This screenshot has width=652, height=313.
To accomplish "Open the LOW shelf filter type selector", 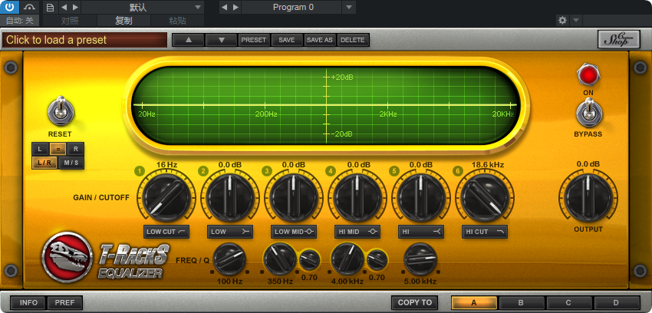I will pos(230,232).
